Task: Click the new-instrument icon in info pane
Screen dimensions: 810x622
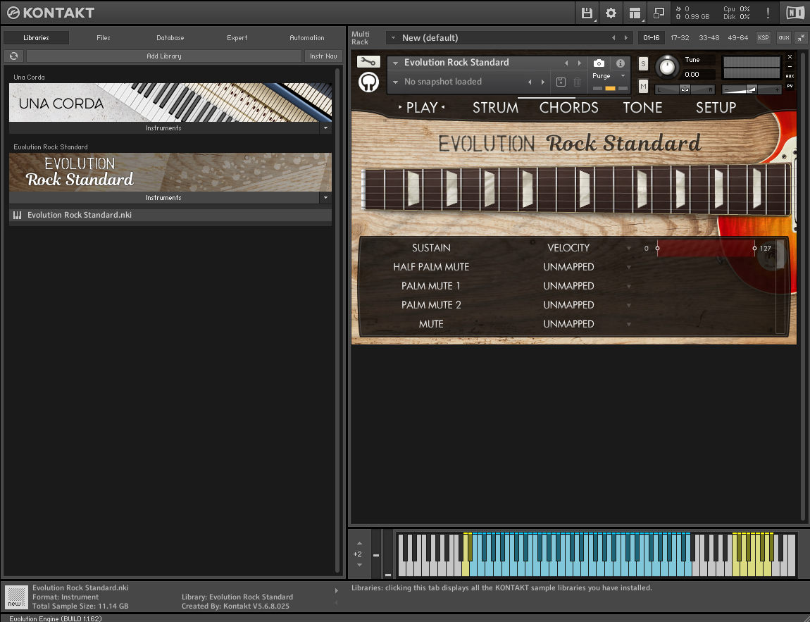Action: (16, 597)
